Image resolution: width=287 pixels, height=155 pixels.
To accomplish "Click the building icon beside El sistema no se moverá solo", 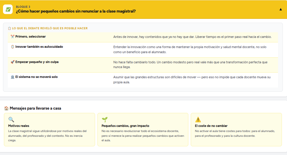I will (x=12, y=77).
